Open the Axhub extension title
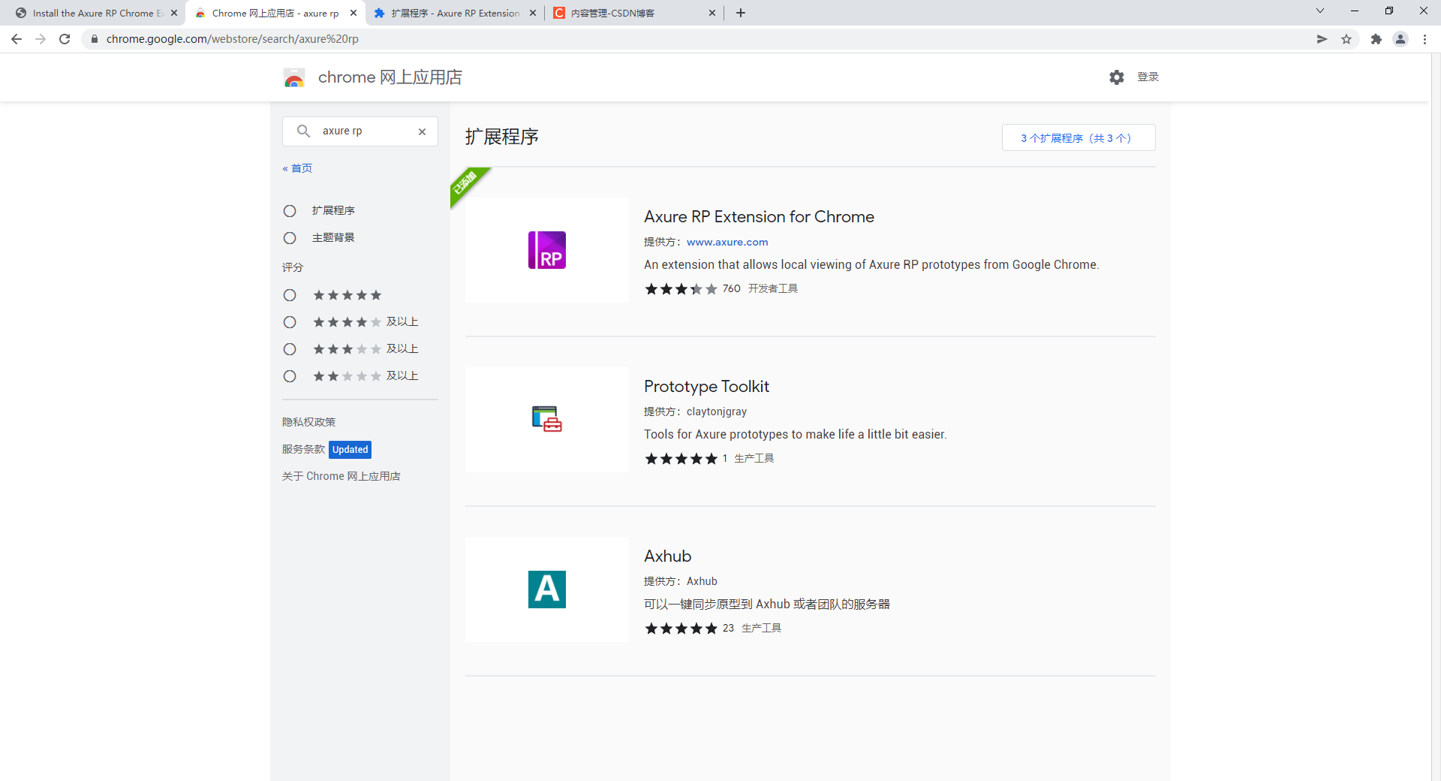1441x781 pixels. click(667, 556)
